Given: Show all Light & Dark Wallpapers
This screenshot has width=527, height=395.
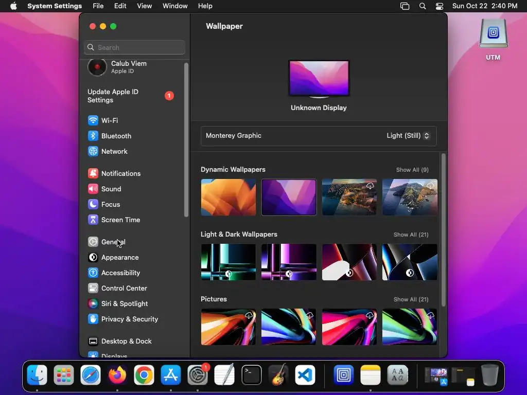Looking at the screenshot, I should pyautogui.click(x=411, y=235).
